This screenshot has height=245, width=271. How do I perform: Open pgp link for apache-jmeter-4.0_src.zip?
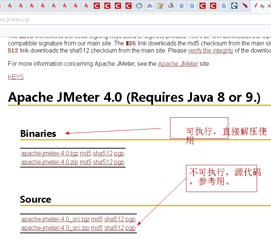[130, 228]
